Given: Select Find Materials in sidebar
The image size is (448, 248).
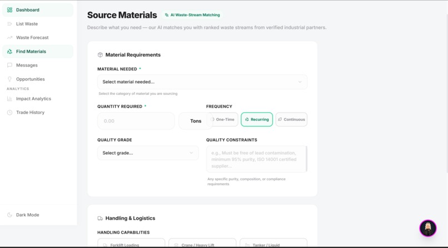Looking at the screenshot, I should [x=38, y=52].
